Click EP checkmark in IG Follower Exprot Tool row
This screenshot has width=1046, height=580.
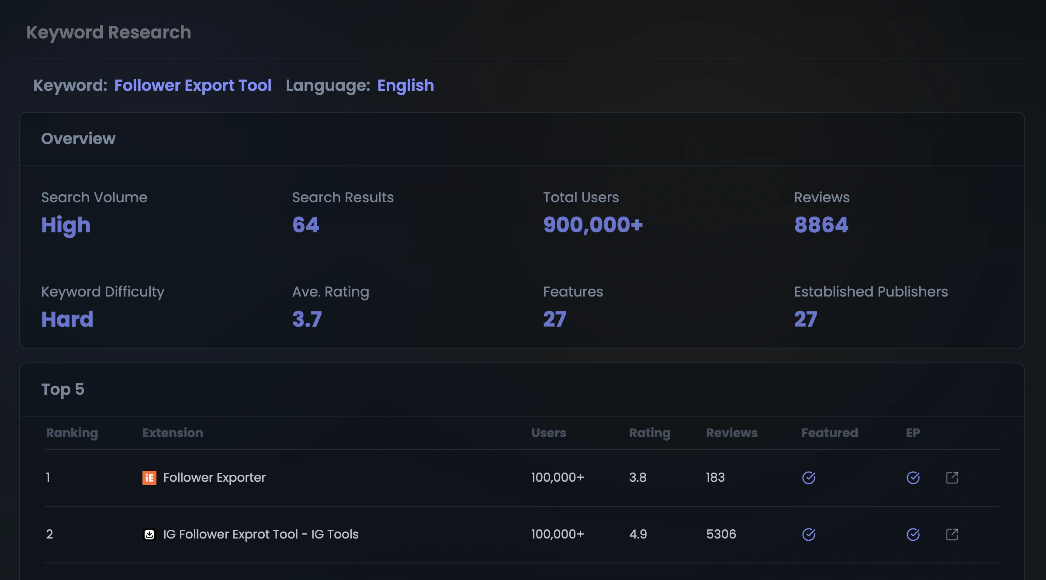point(913,535)
